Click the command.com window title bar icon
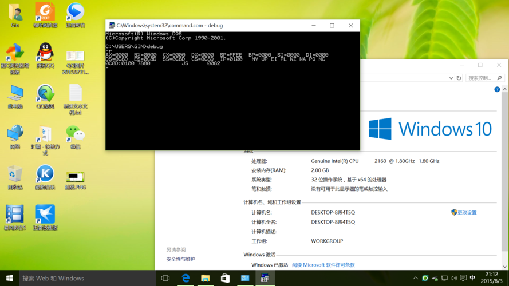Screen dimensions: 509x286 click(111, 25)
